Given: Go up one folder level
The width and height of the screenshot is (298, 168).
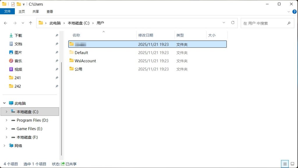Looking at the screenshot, I should click(x=31, y=23).
